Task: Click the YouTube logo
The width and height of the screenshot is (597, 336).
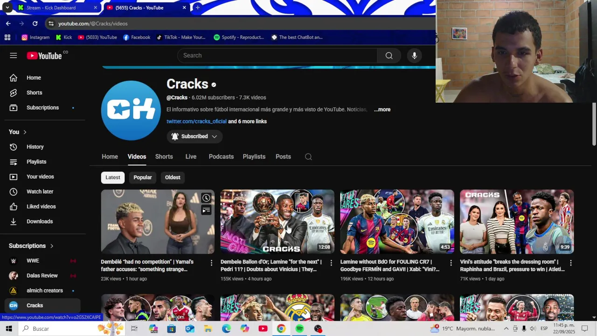Action: point(44,56)
